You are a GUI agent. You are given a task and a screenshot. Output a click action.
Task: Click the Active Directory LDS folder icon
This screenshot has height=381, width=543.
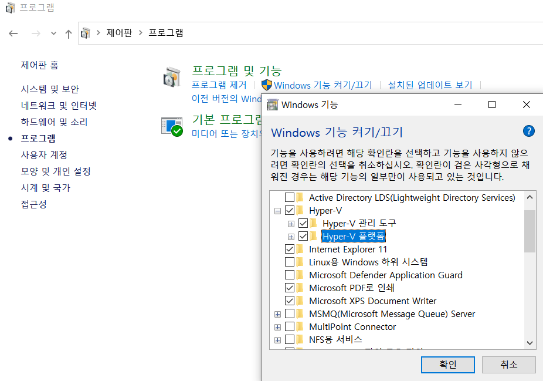tap(300, 197)
